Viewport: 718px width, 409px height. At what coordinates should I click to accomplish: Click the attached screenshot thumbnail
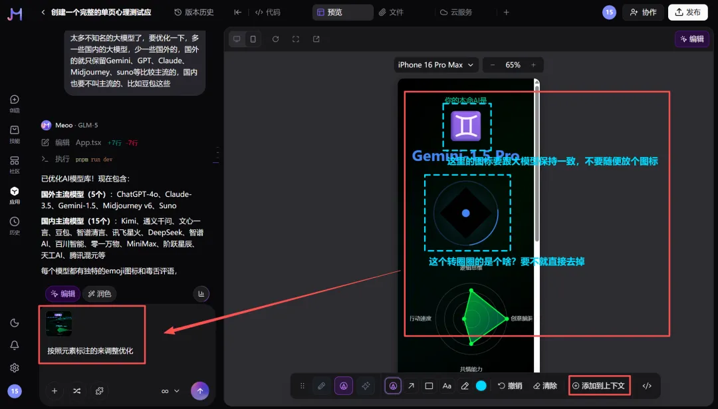pyautogui.click(x=59, y=323)
